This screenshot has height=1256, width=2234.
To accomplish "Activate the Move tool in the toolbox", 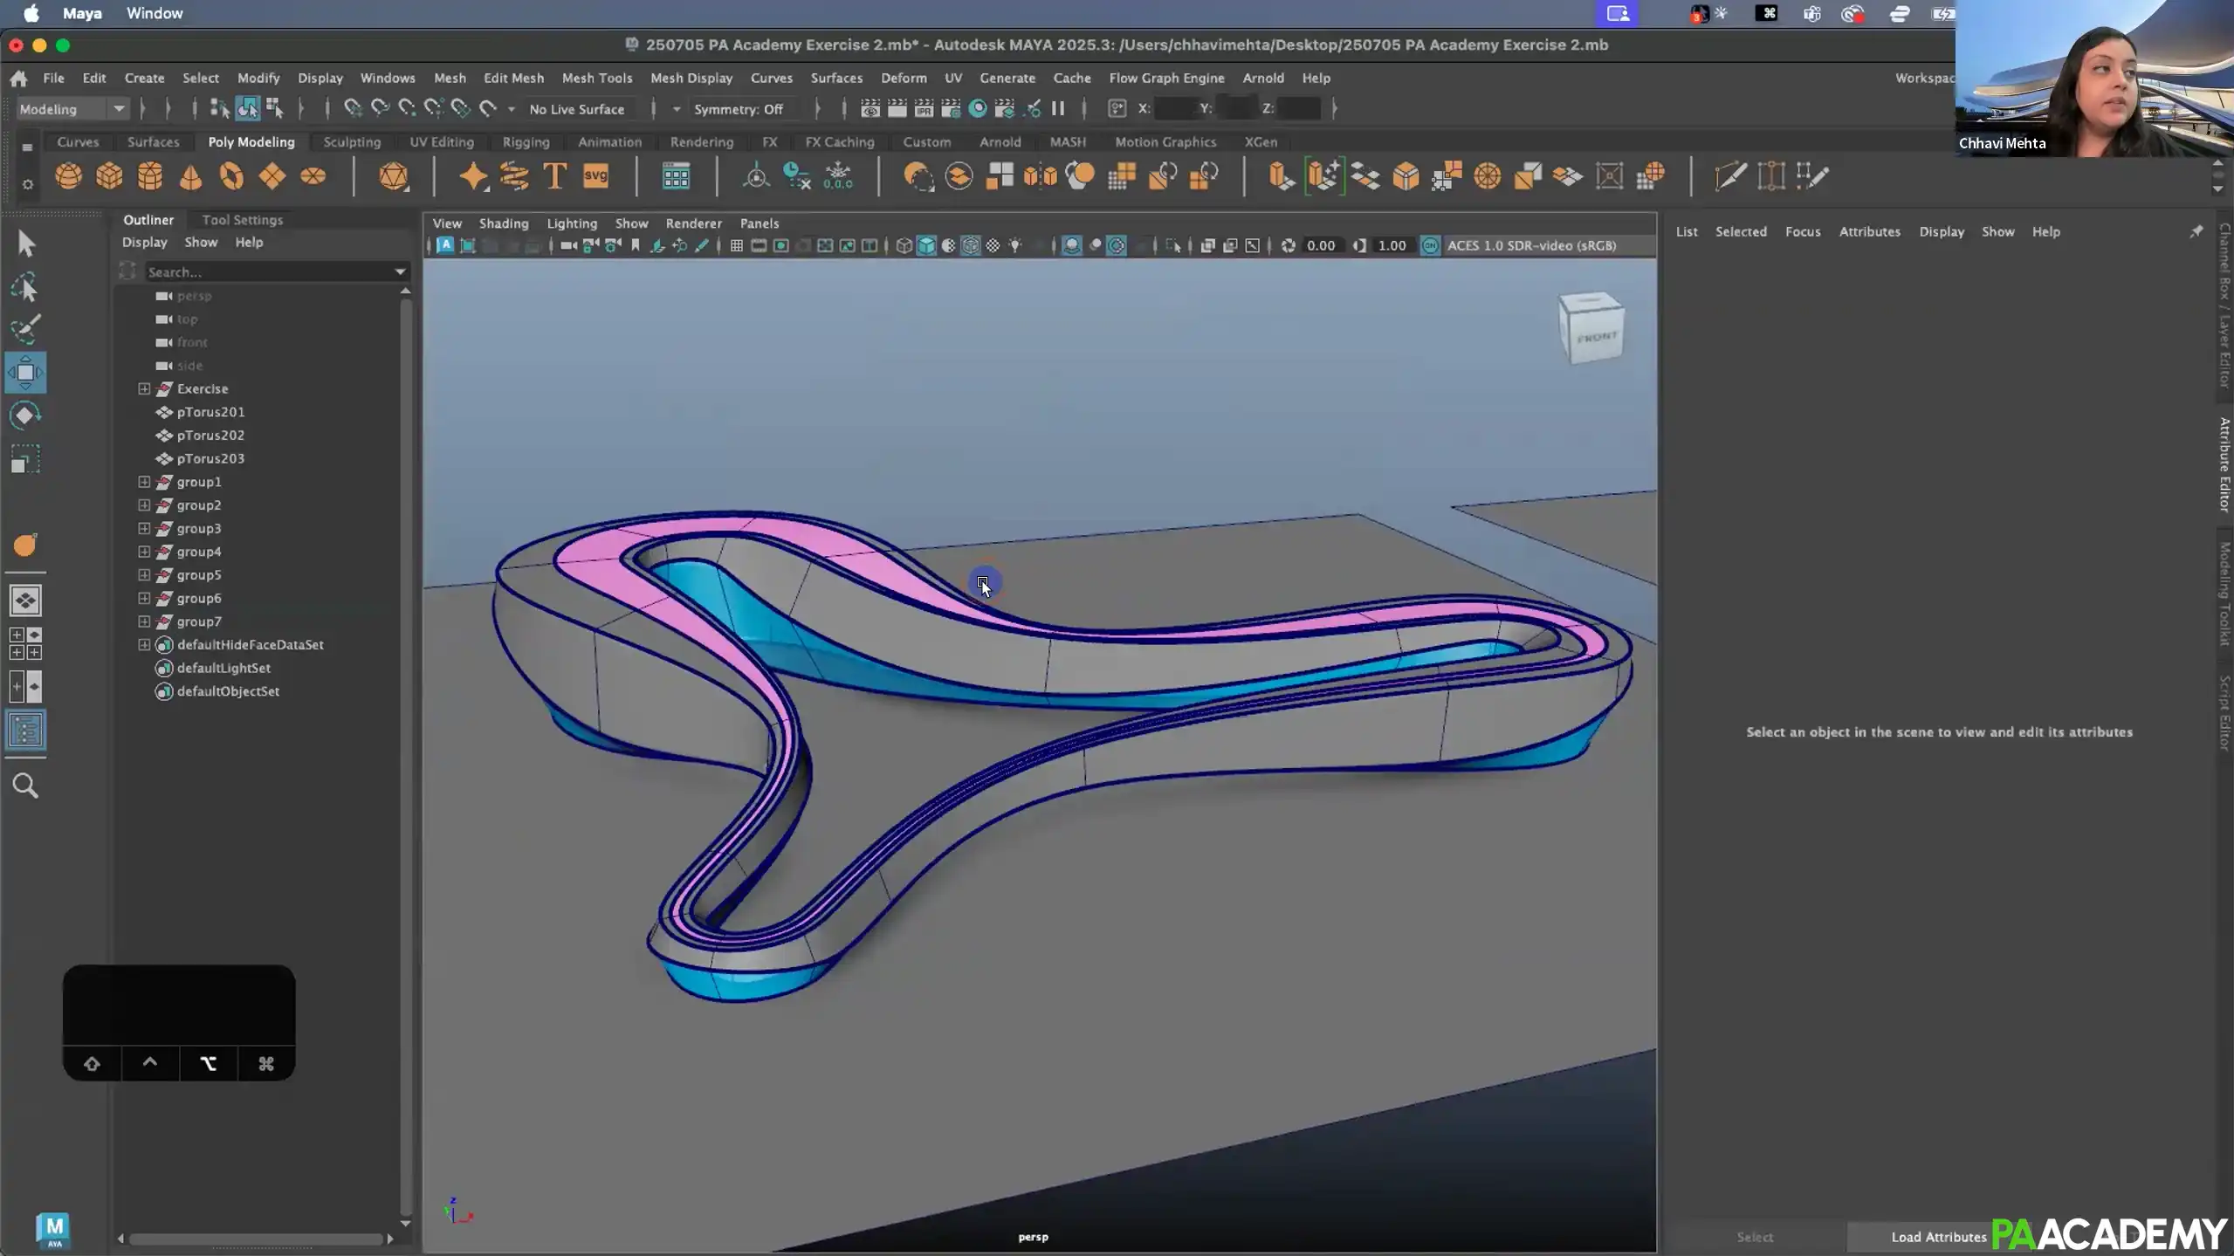I will [x=26, y=373].
